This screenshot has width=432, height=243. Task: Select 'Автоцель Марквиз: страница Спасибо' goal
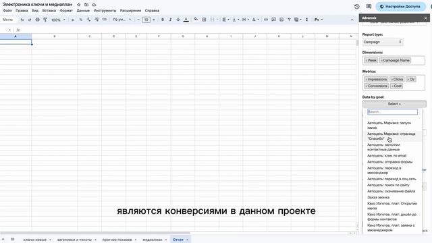[391, 136]
